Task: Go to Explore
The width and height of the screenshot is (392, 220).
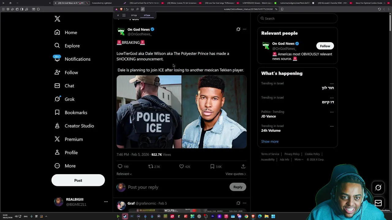Action: [x=67, y=46]
